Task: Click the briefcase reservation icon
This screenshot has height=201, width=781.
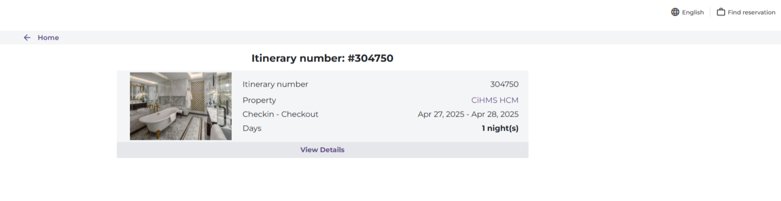Action: 721,12
